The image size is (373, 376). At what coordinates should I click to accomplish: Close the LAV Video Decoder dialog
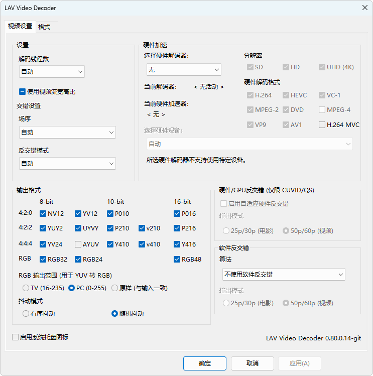[x=364, y=8]
